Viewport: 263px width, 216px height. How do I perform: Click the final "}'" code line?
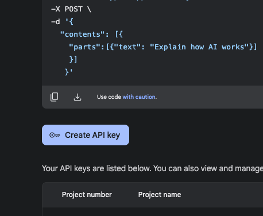pyautogui.click(x=69, y=72)
